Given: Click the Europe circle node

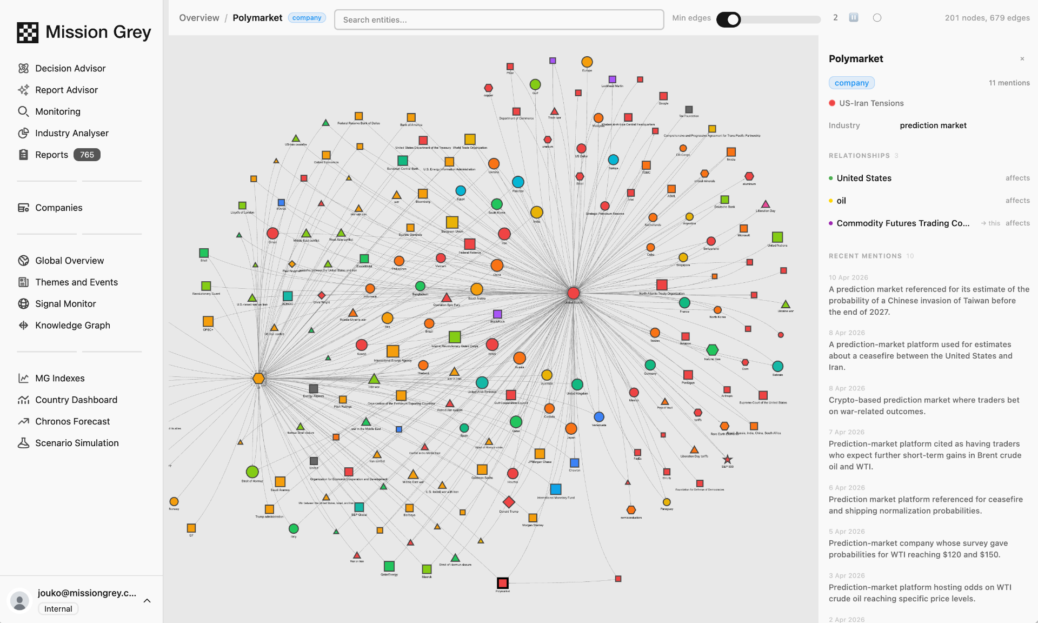Looking at the screenshot, I should pos(587,62).
